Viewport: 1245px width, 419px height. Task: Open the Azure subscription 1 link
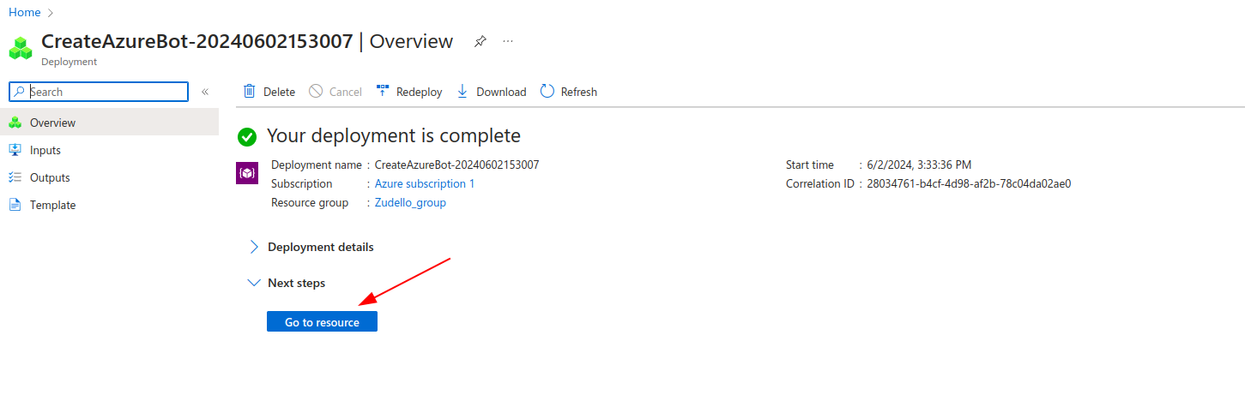[x=425, y=183]
